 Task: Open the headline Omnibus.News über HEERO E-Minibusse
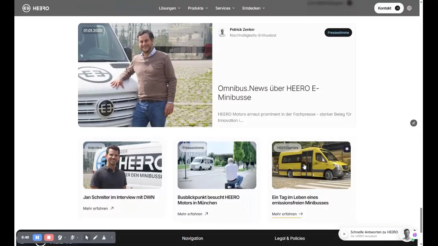(x=268, y=93)
